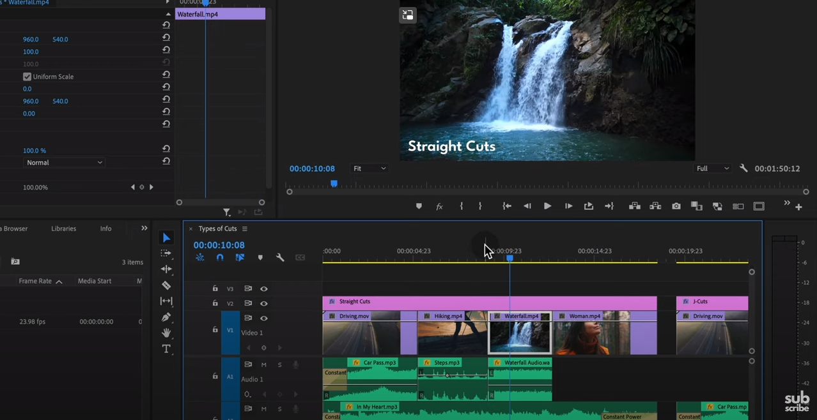Toggle safe margins in Program Monitor
The width and height of the screenshot is (817, 420).
759,206
